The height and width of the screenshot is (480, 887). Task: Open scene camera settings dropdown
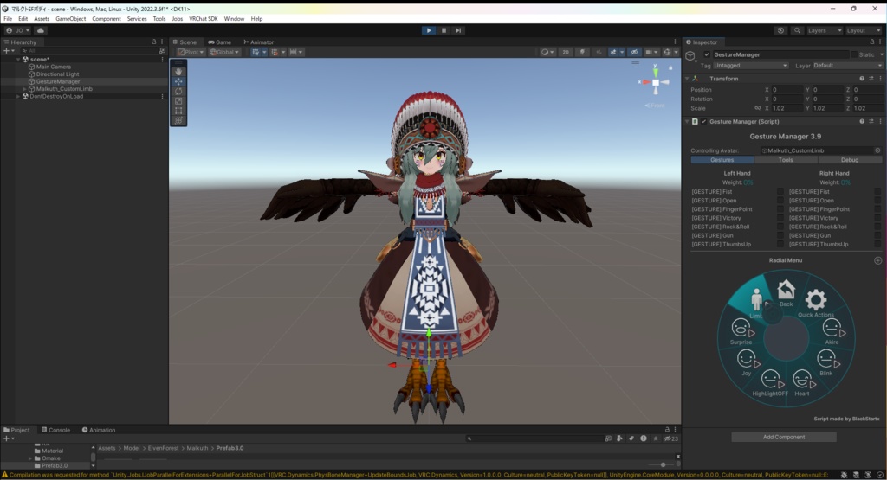click(651, 52)
